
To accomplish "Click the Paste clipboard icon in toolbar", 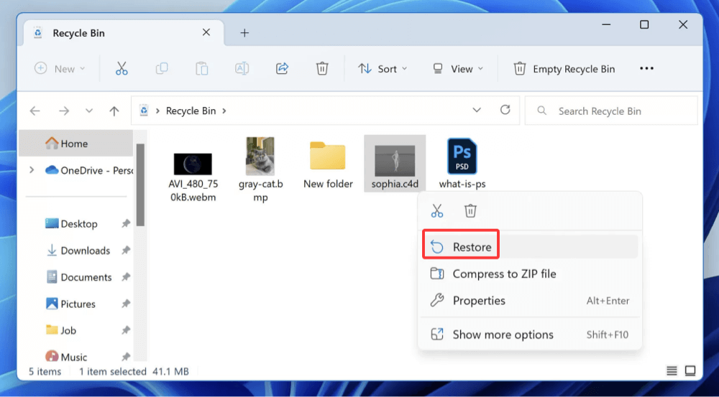I will [202, 69].
